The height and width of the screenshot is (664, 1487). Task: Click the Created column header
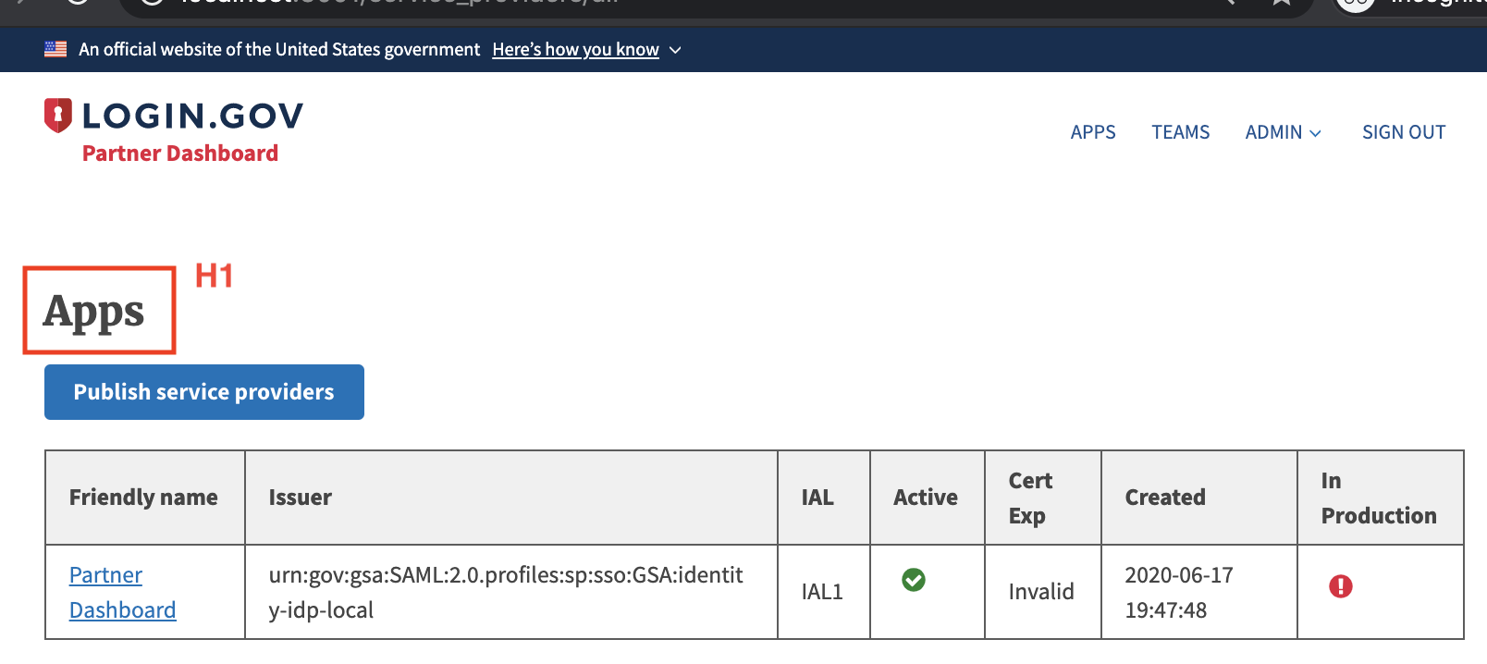tap(1199, 498)
